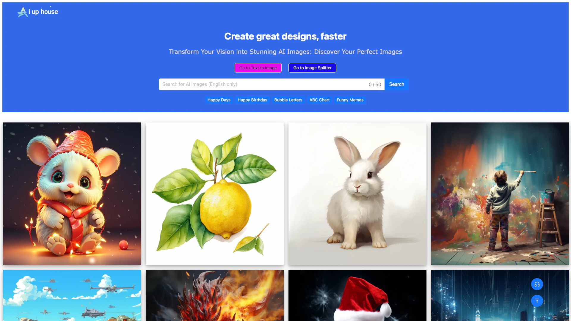
Task: Open the child painting wall image
Action: tap(500, 194)
